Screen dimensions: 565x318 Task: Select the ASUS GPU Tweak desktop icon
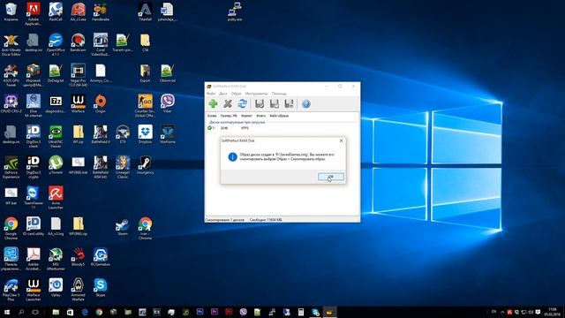(x=11, y=75)
